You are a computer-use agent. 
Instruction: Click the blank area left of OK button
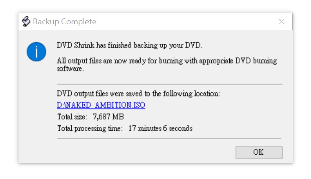coord(147,152)
